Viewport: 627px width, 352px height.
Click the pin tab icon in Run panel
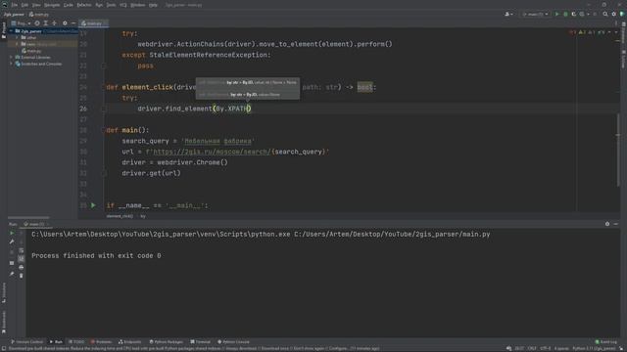(x=12, y=274)
